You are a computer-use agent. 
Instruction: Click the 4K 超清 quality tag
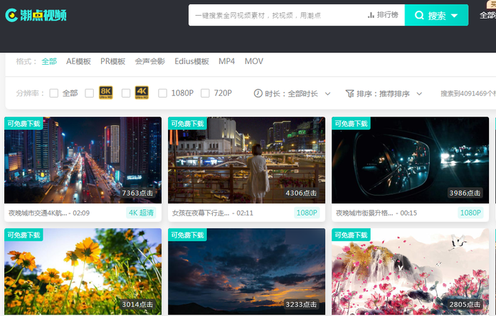(x=141, y=213)
